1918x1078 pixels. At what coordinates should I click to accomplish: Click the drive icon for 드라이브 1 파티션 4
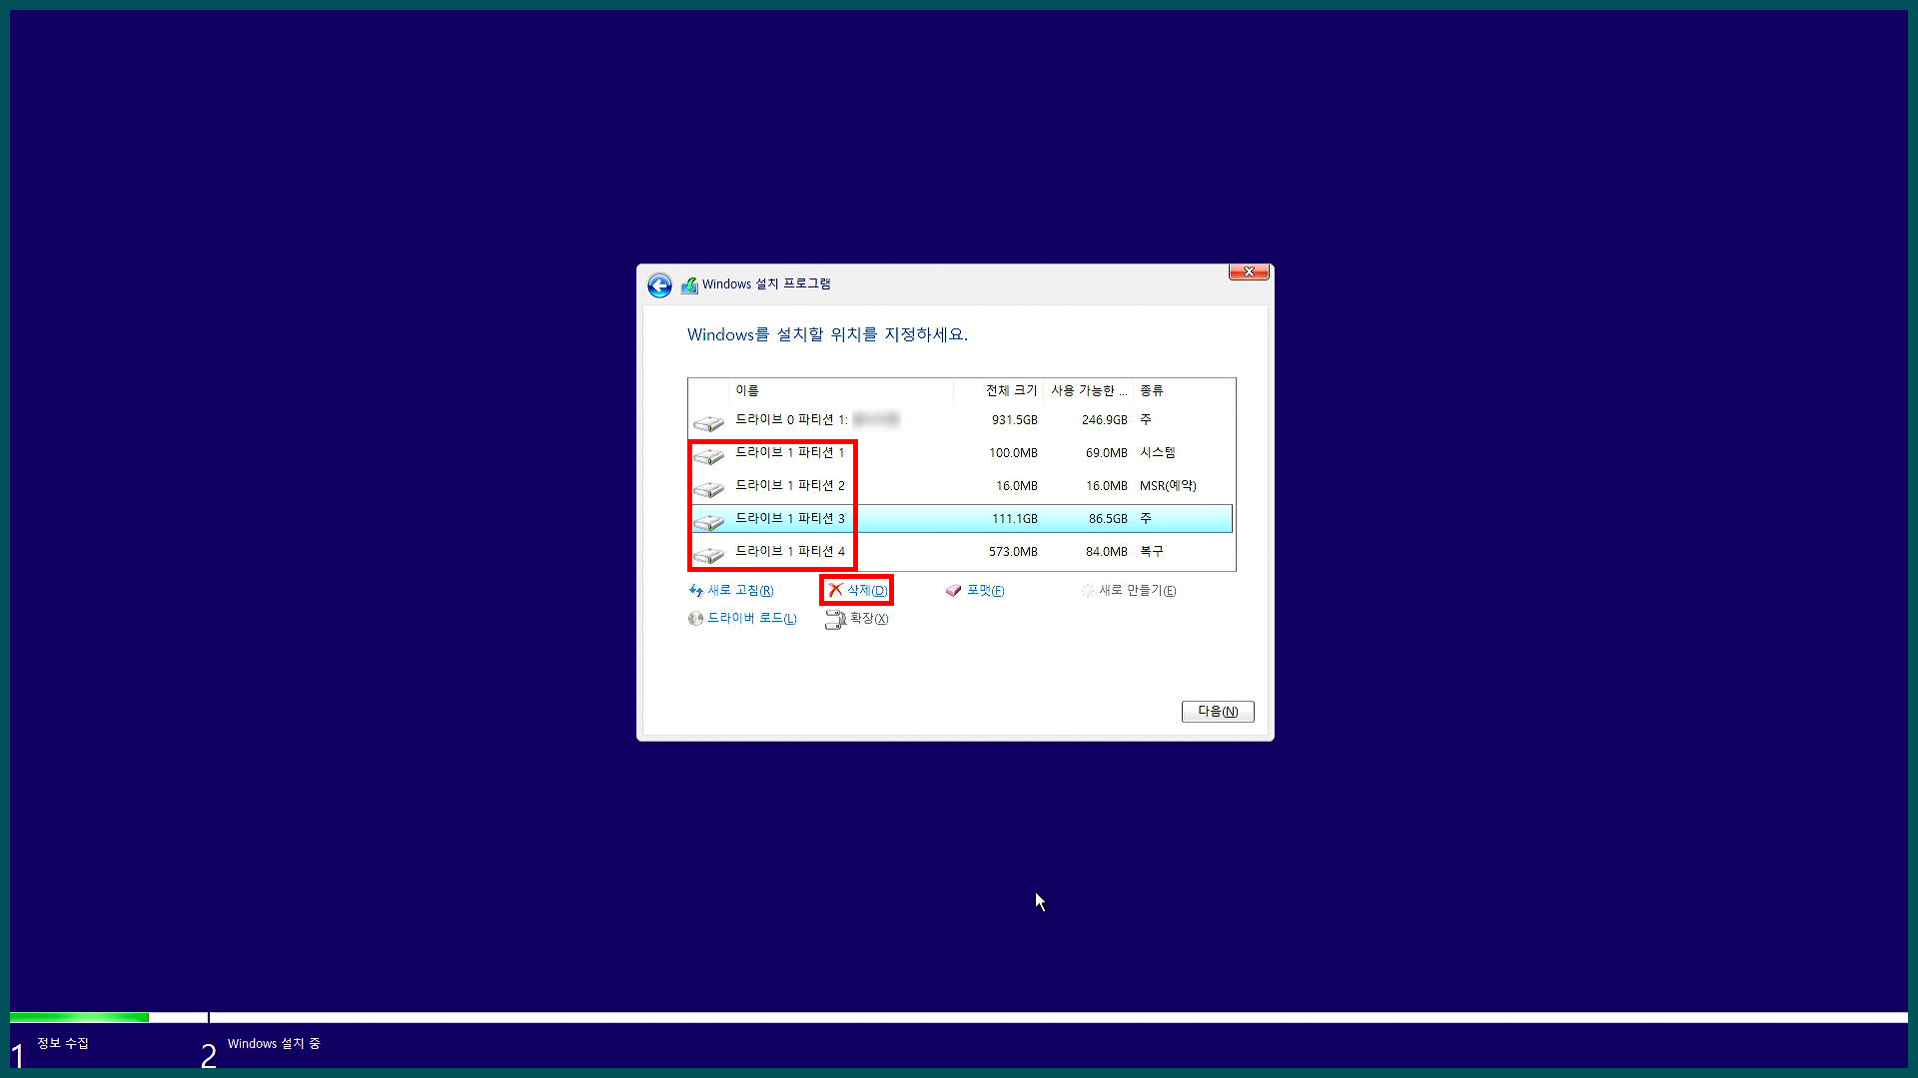[708, 555]
